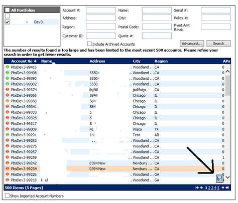Check Show Imported Account Numbers
The height and width of the screenshot is (203, 238).
7,195
